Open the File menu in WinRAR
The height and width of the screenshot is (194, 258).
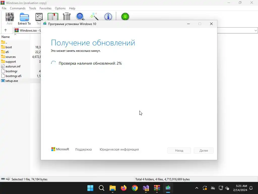tap(4, 8)
